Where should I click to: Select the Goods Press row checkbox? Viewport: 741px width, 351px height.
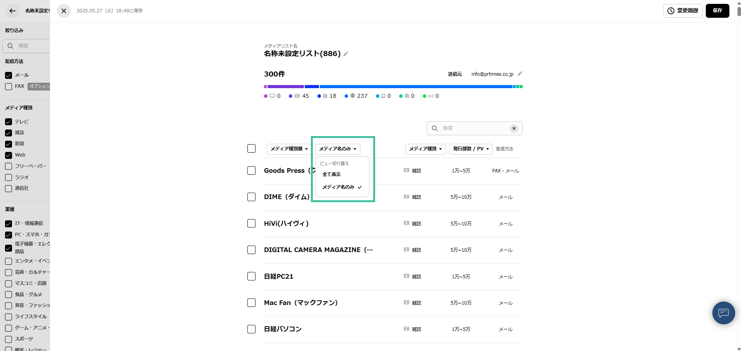coord(251,170)
